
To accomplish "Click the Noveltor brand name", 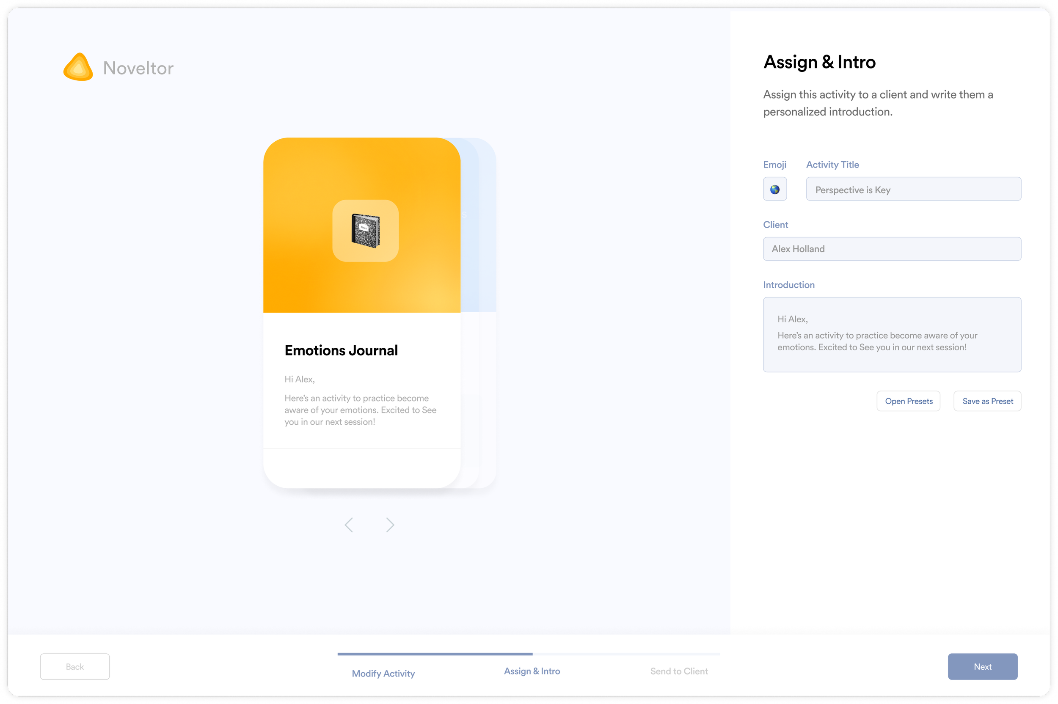I will pyautogui.click(x=138, y=68).
